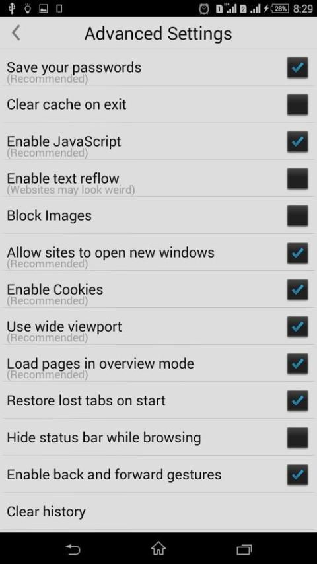Uncheck Save your passwords checkbox
The image size is (317, 564).
click(298, 67)
